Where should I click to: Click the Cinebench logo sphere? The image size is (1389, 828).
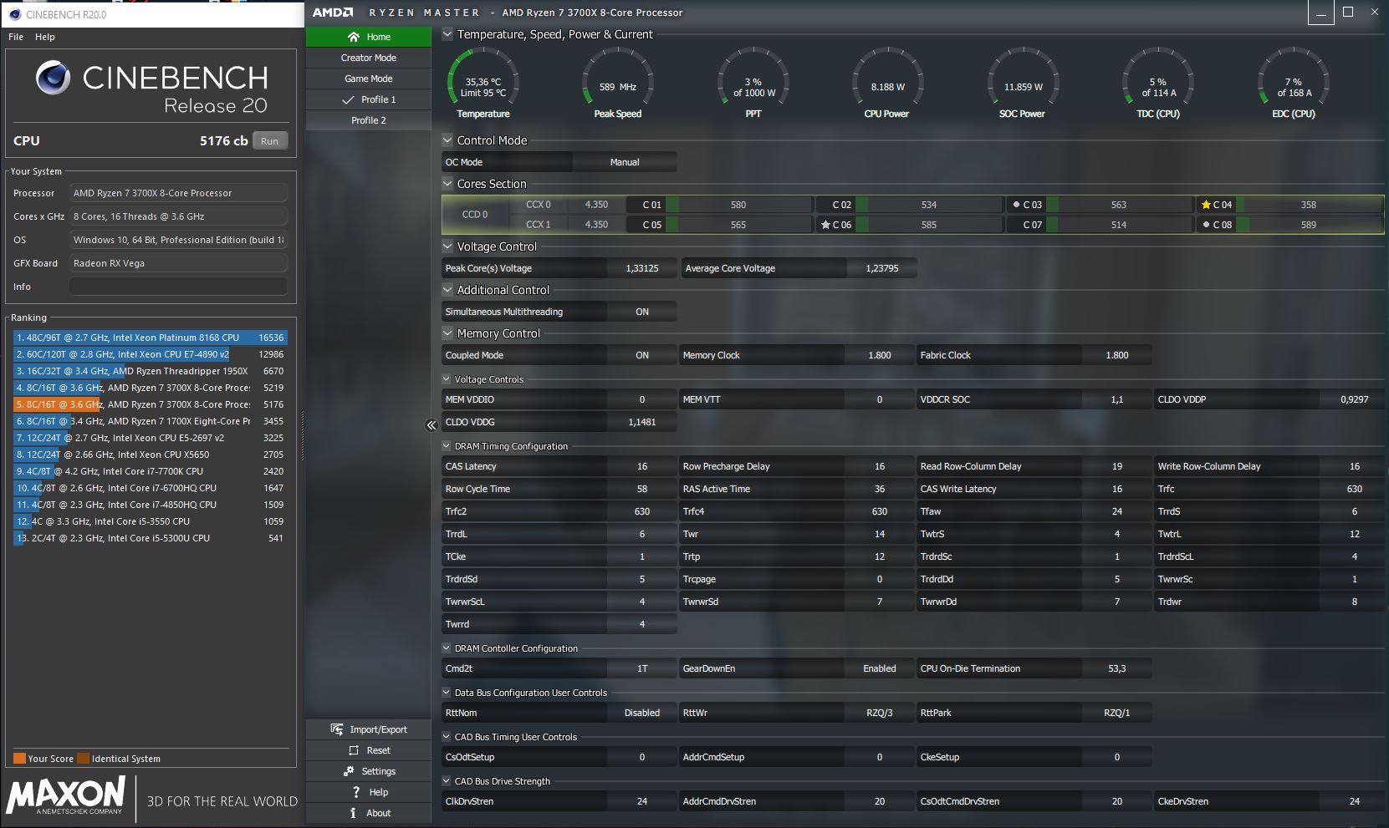54,78
